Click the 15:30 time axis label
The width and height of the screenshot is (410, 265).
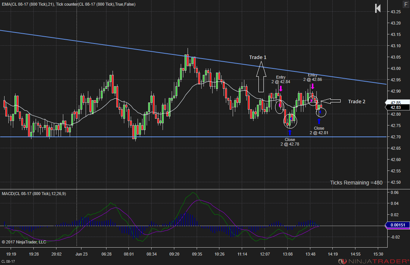click(378, 254)
